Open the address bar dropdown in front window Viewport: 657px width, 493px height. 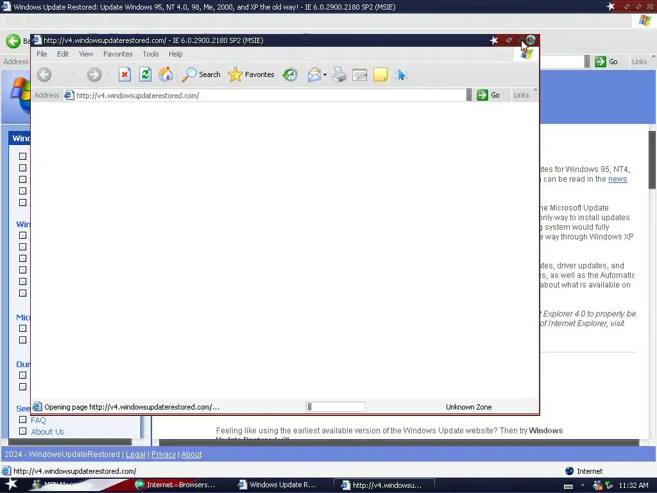point(469,95)
